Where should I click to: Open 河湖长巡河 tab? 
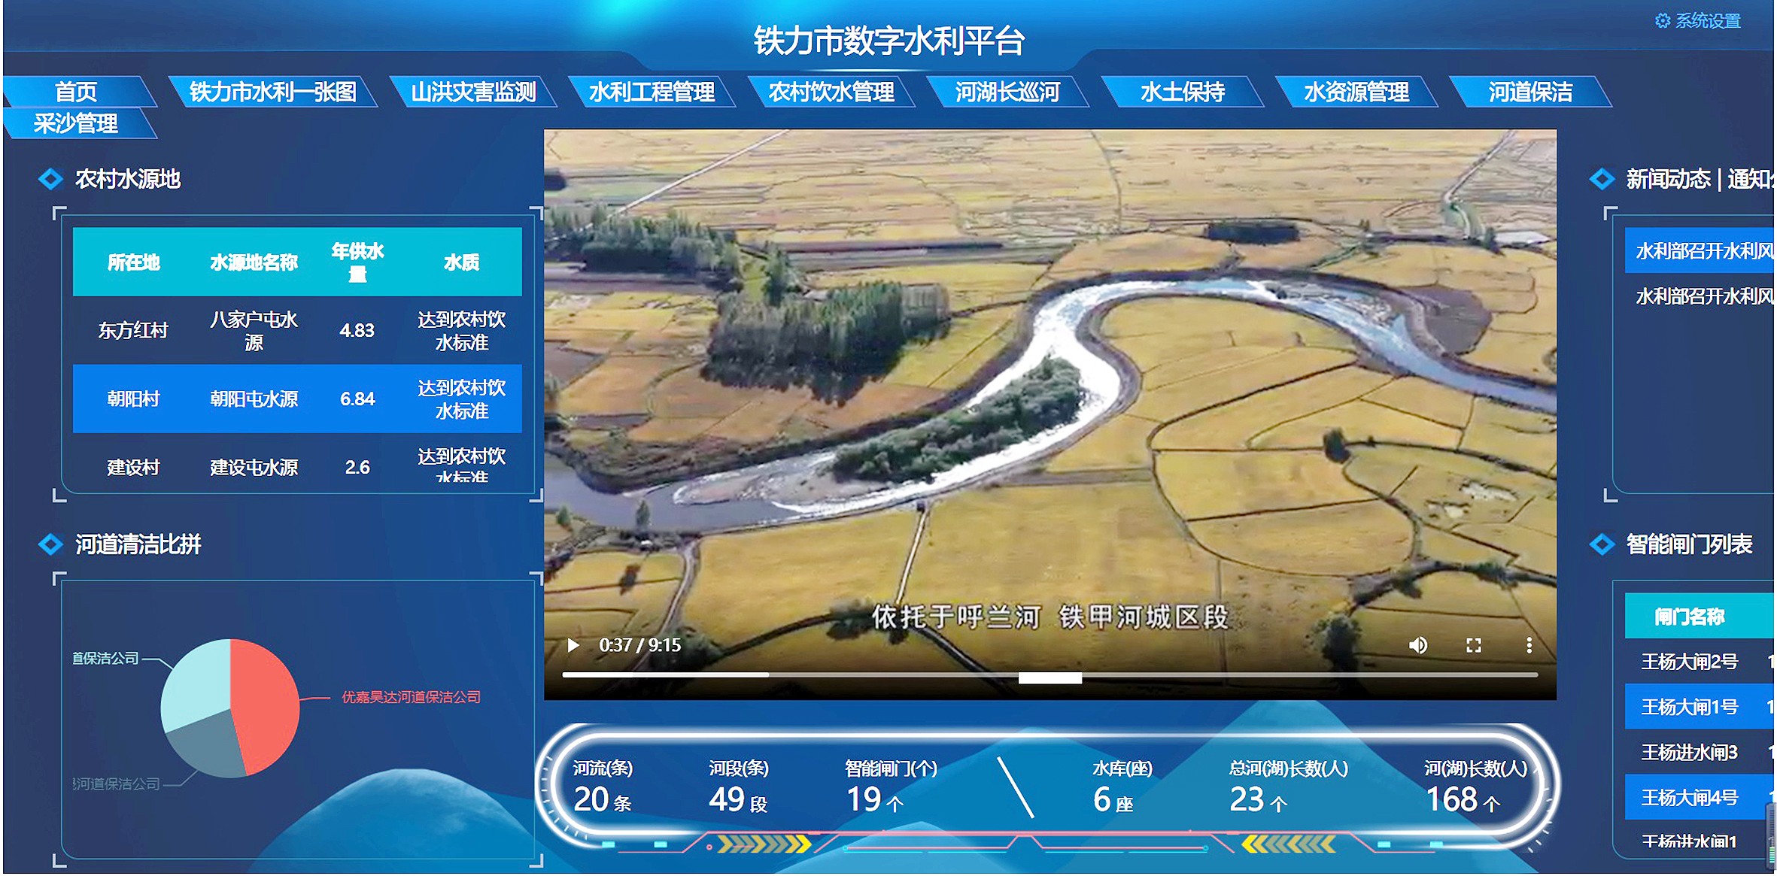click(1007, 92)
